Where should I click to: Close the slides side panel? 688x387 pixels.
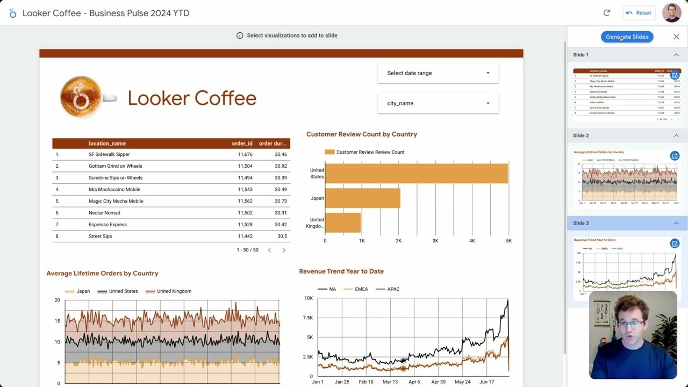point(676,37)
